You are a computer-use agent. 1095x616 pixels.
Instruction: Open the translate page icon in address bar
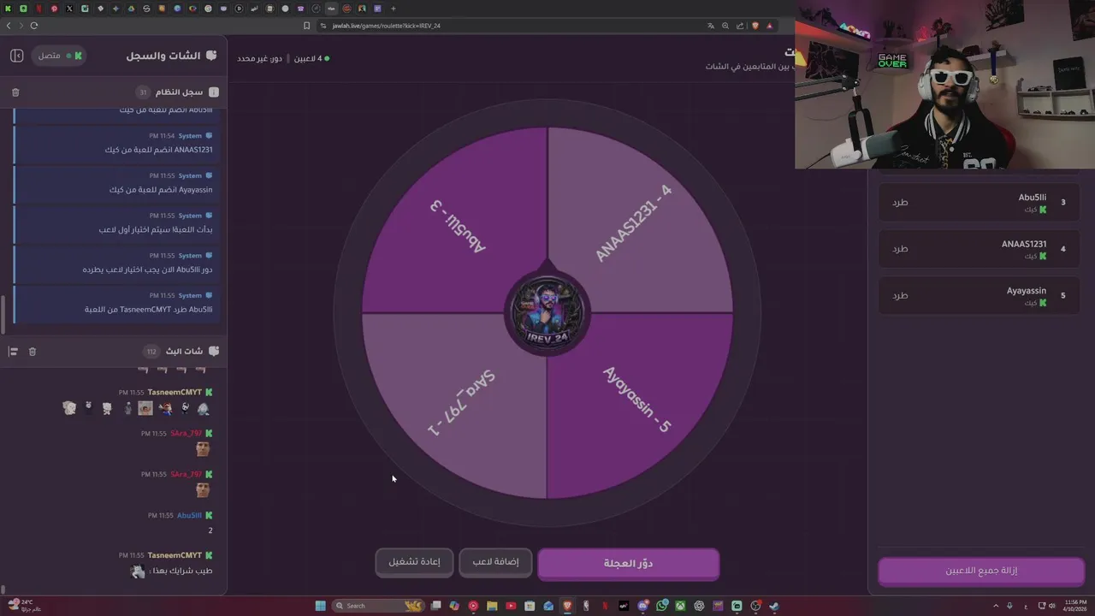pyautogui.click(x=711, y=26)
